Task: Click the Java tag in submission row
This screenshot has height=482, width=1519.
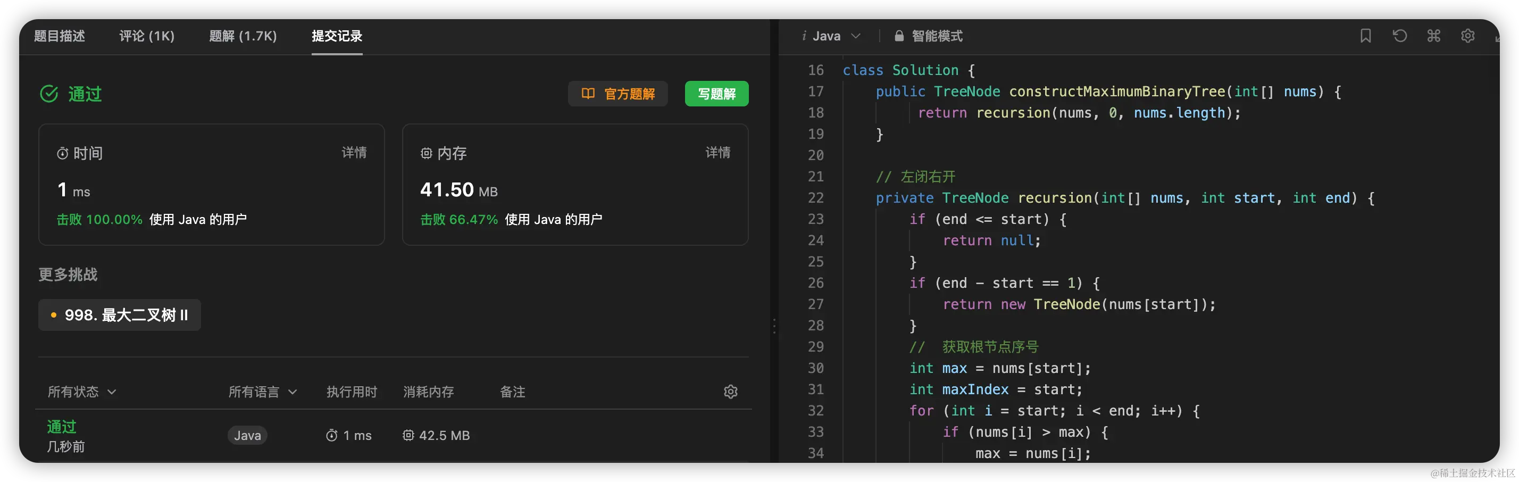Action: (247, 435)
